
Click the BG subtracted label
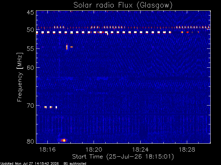pyautogui.click(x=75, y=164)
